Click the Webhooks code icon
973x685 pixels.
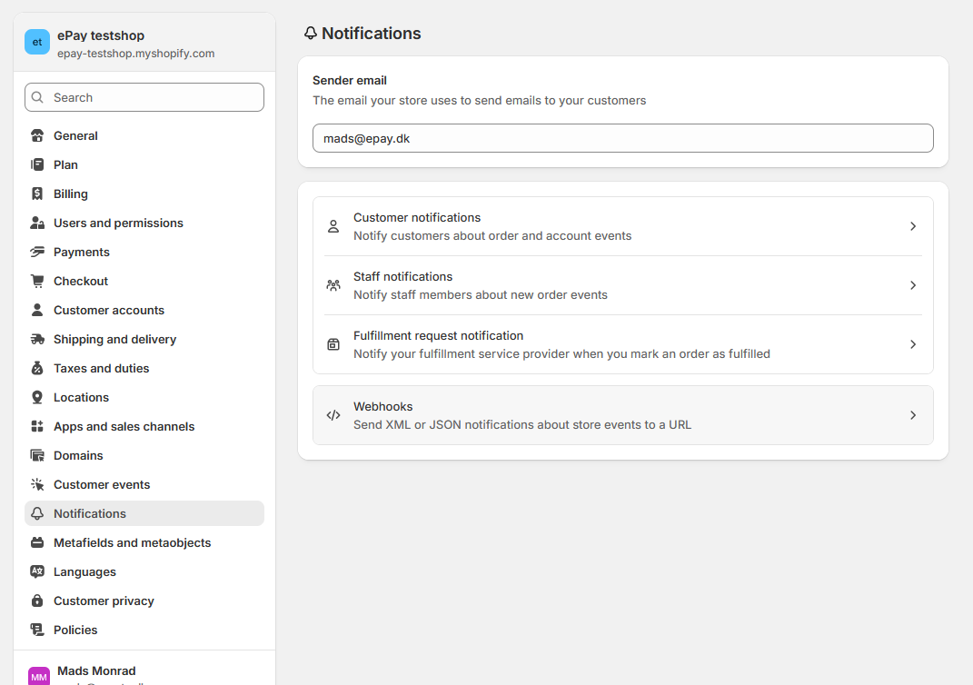tap(333, 415)
